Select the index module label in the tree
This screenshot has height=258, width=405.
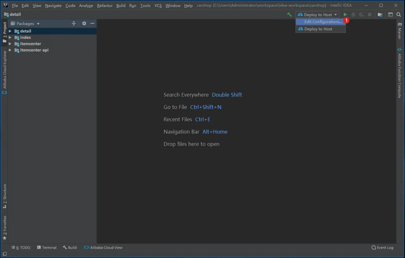[x=26, y=37]
